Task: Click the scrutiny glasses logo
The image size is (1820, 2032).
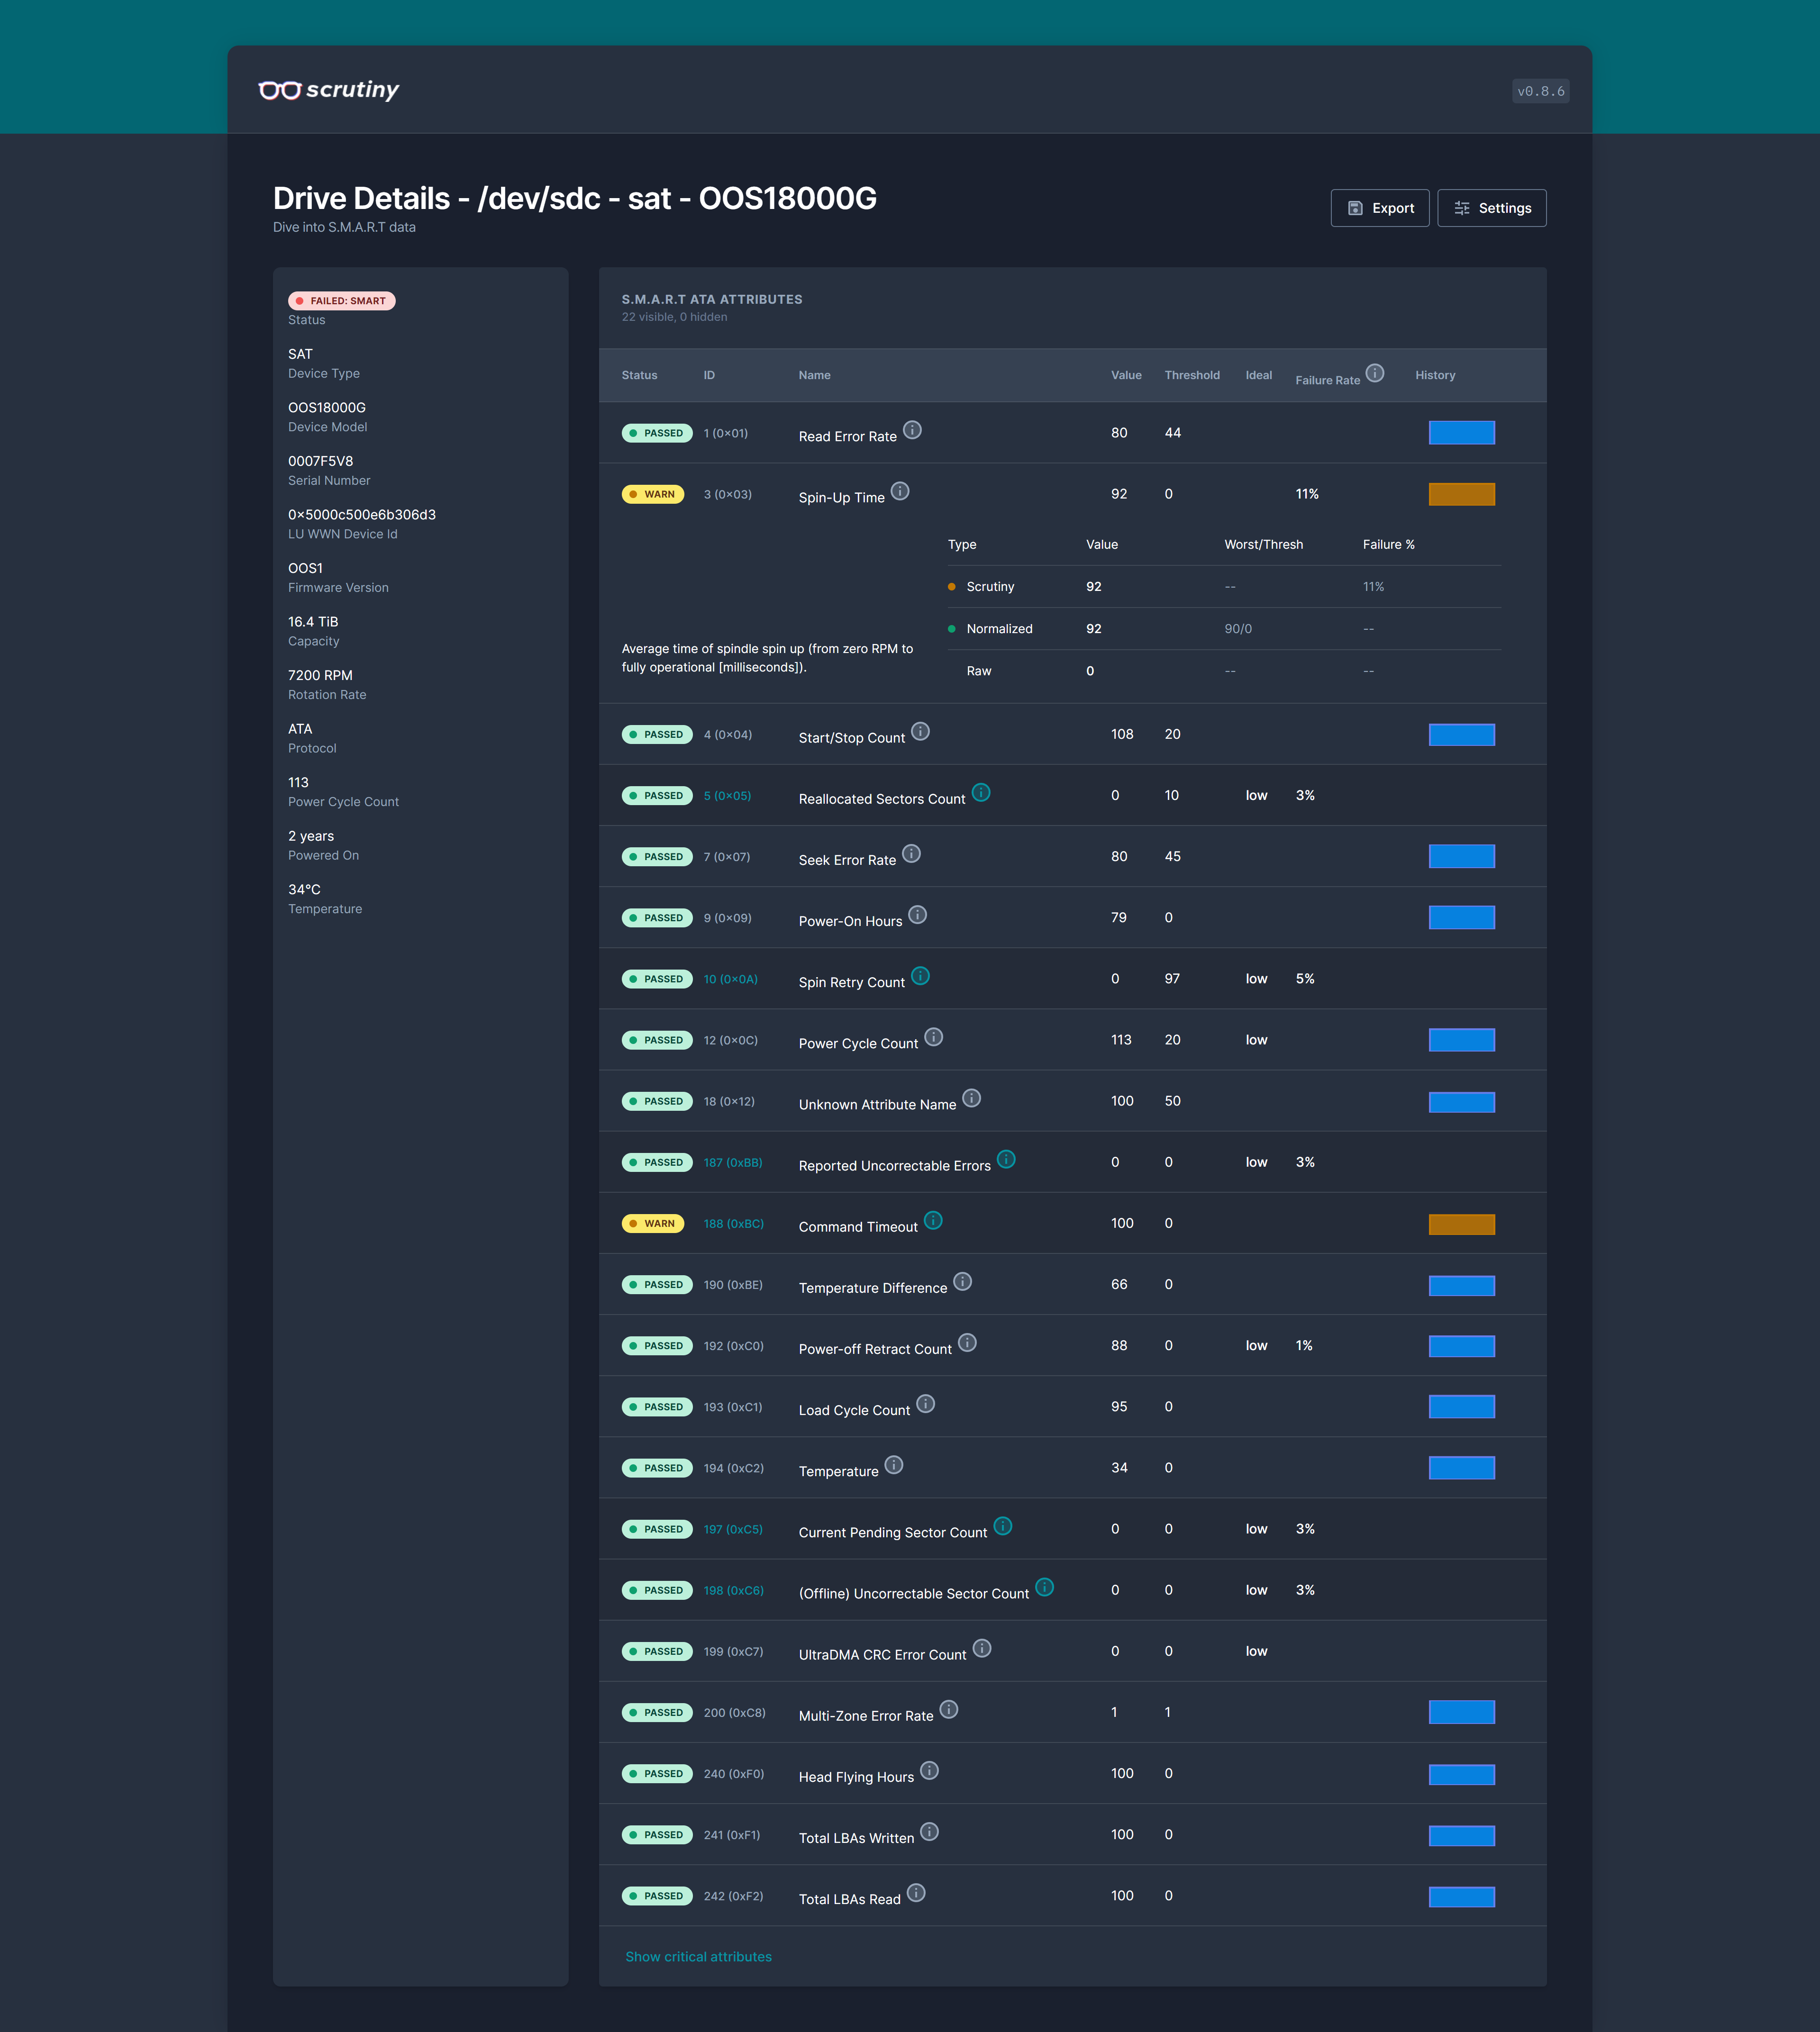Action: [280, 90]
